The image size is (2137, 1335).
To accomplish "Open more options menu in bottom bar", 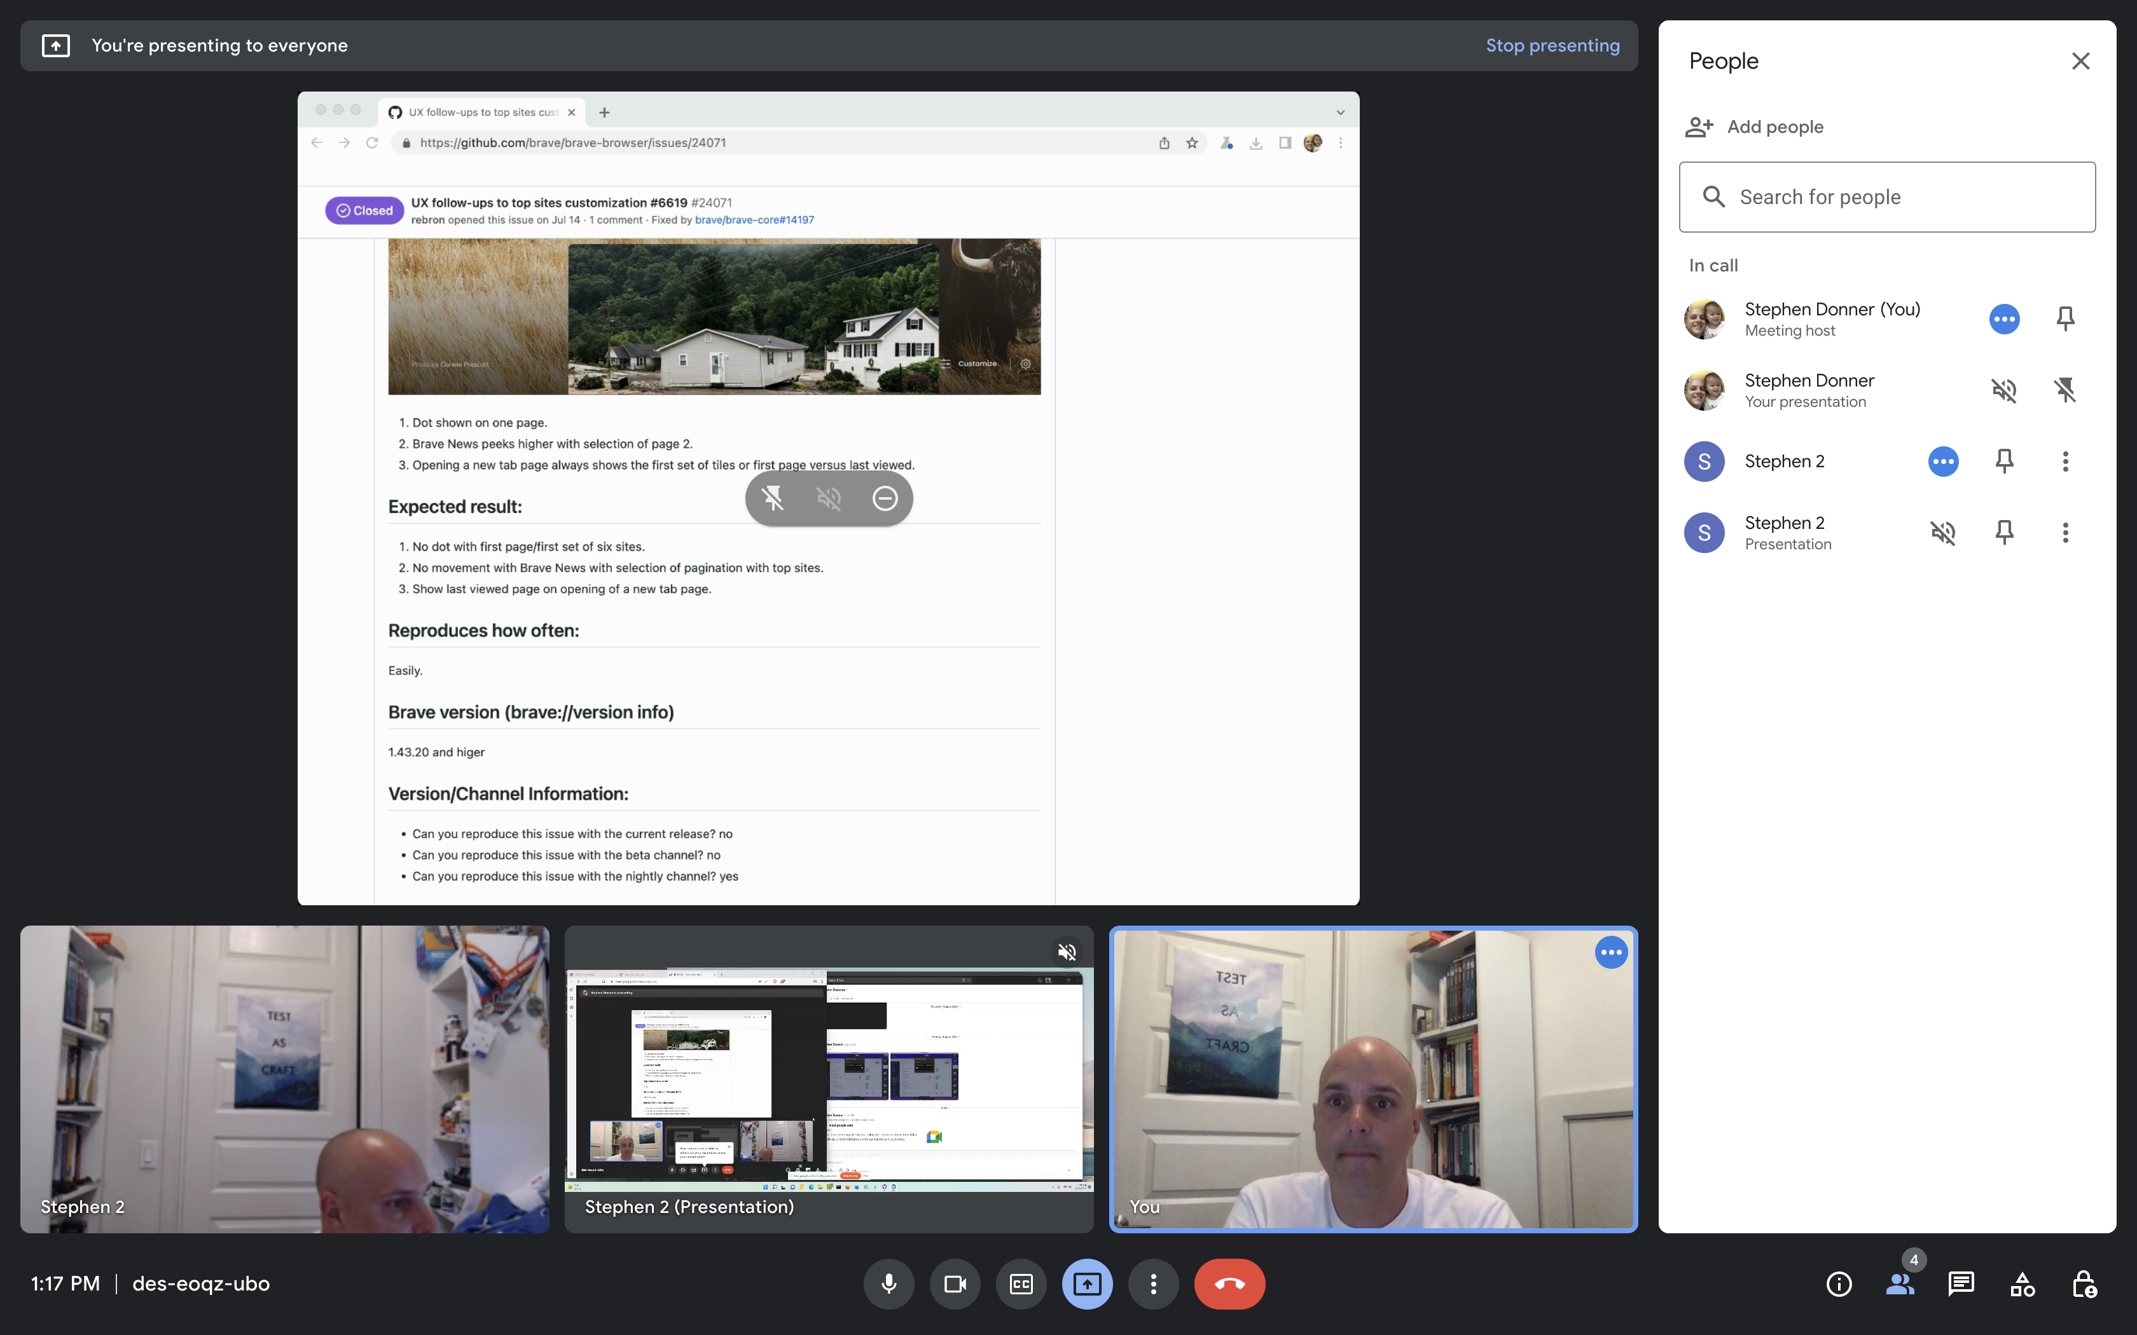I will tap(1153, 1284).
